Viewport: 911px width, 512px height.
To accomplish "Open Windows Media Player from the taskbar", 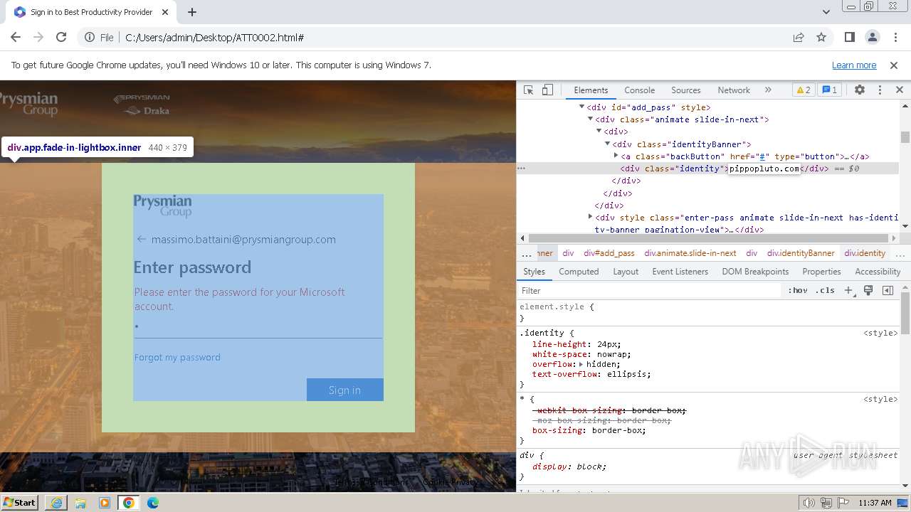I will point(105,503).
